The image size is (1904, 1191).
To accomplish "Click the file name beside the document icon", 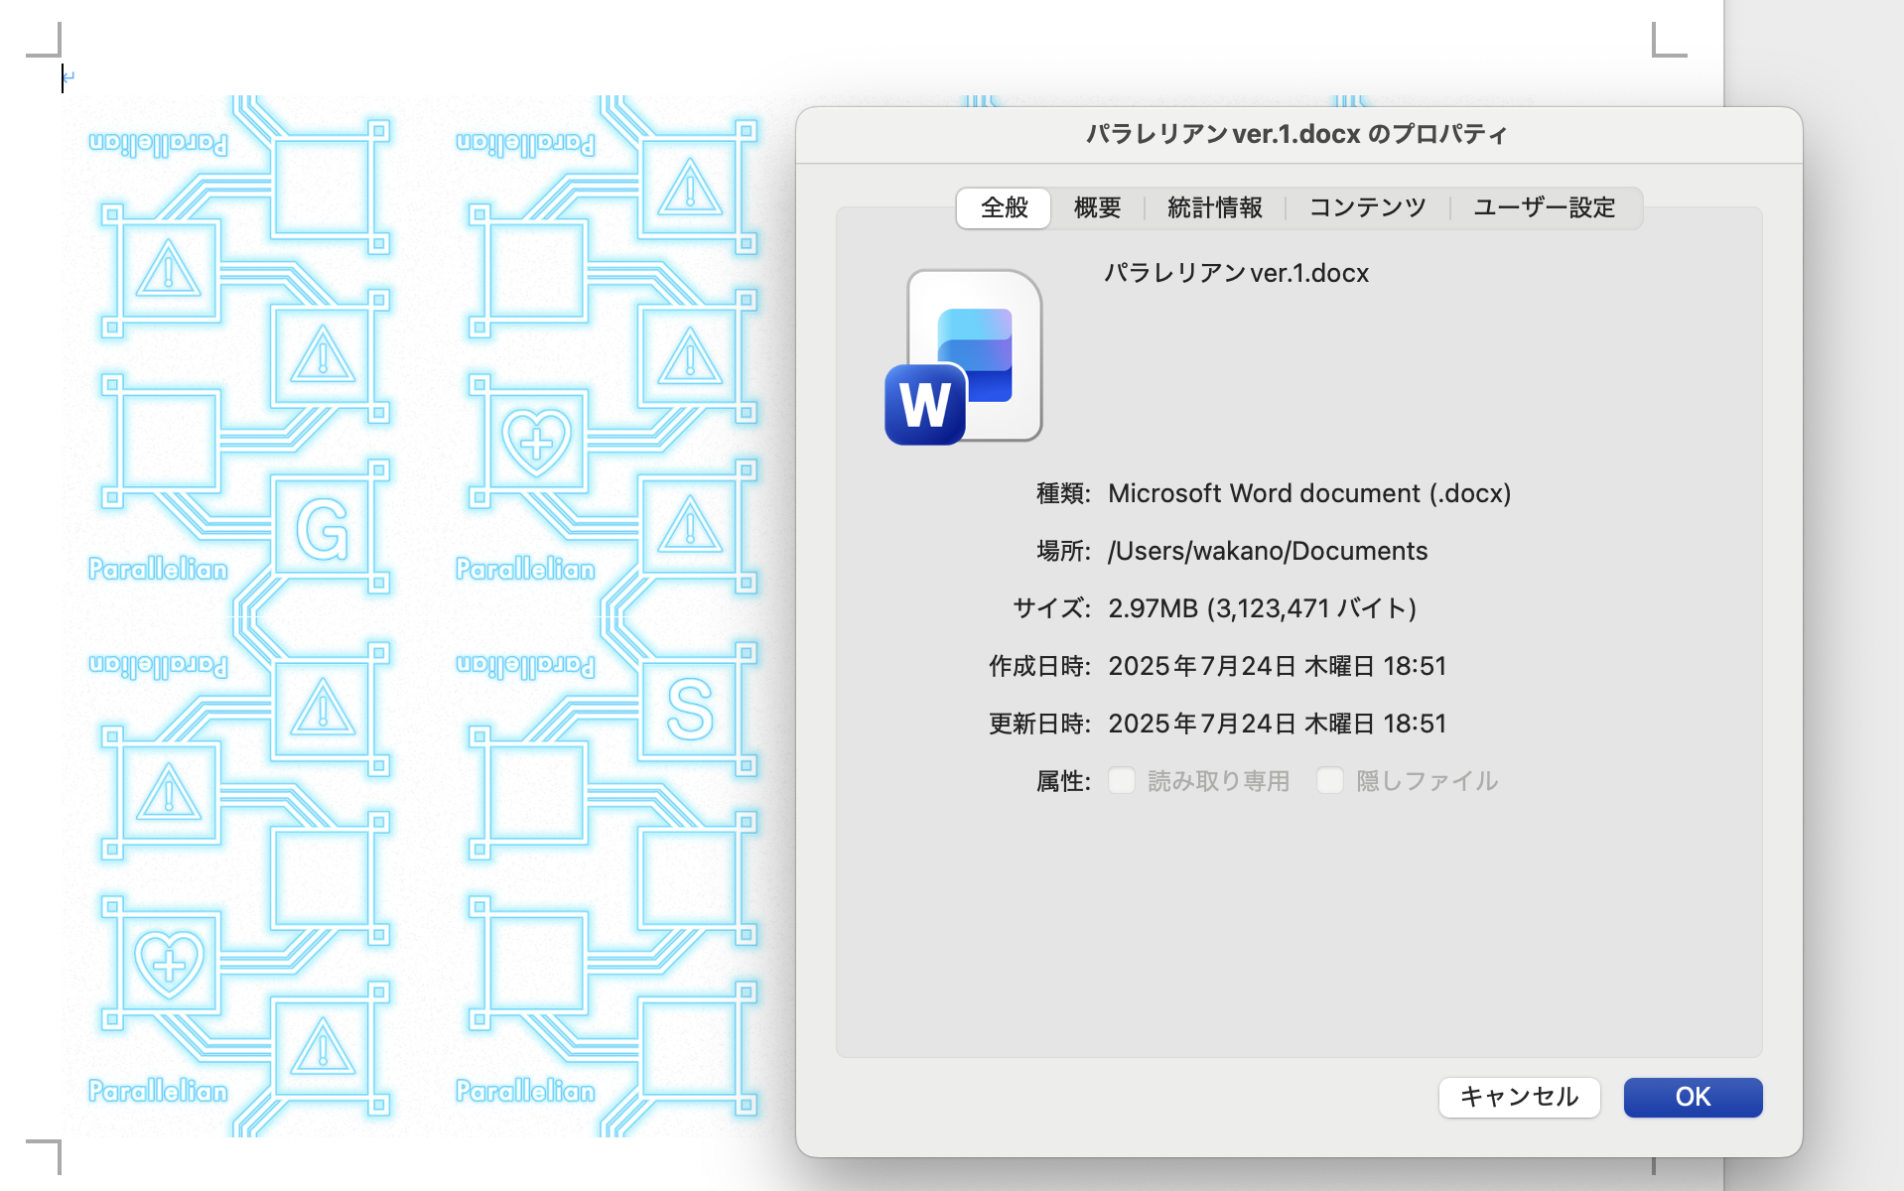I will tap(1236, 273).
